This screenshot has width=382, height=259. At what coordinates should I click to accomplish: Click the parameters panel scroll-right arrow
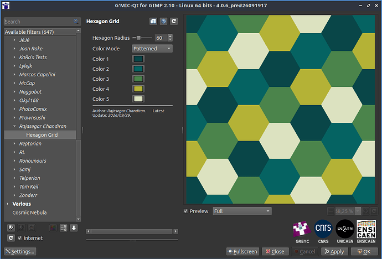(x=175, y=231)
